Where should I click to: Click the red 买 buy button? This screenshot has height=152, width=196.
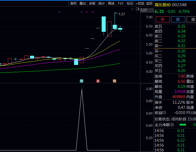pos(163,19)
